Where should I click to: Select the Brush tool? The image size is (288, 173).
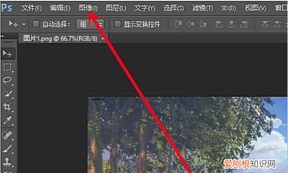[8, 148]
